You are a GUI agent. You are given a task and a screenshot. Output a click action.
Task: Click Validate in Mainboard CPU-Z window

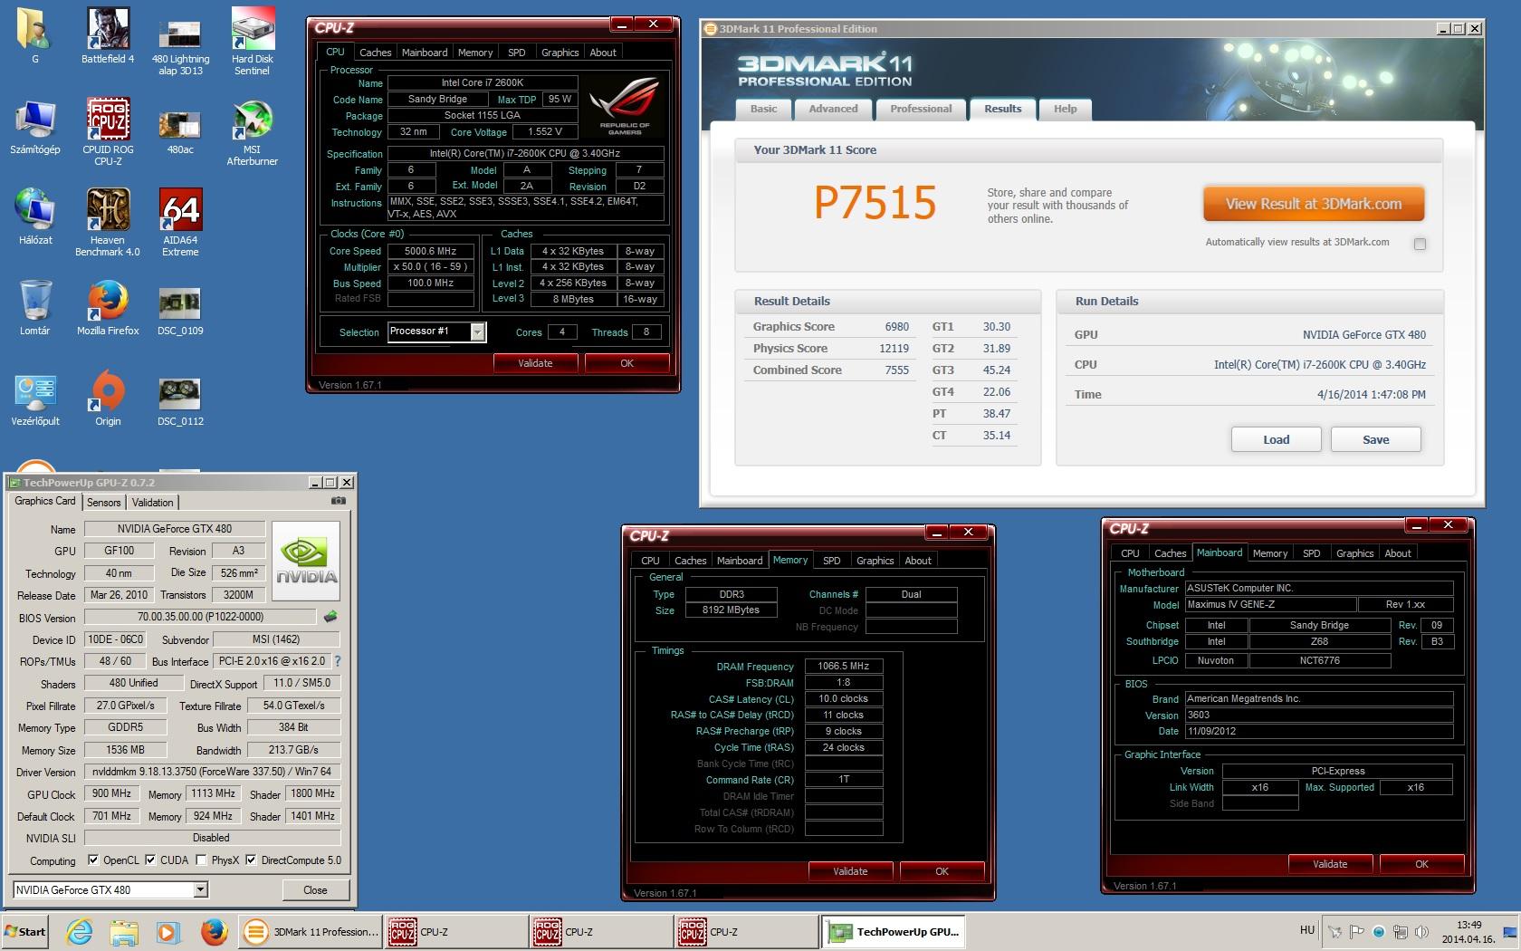pos(1330,864)
